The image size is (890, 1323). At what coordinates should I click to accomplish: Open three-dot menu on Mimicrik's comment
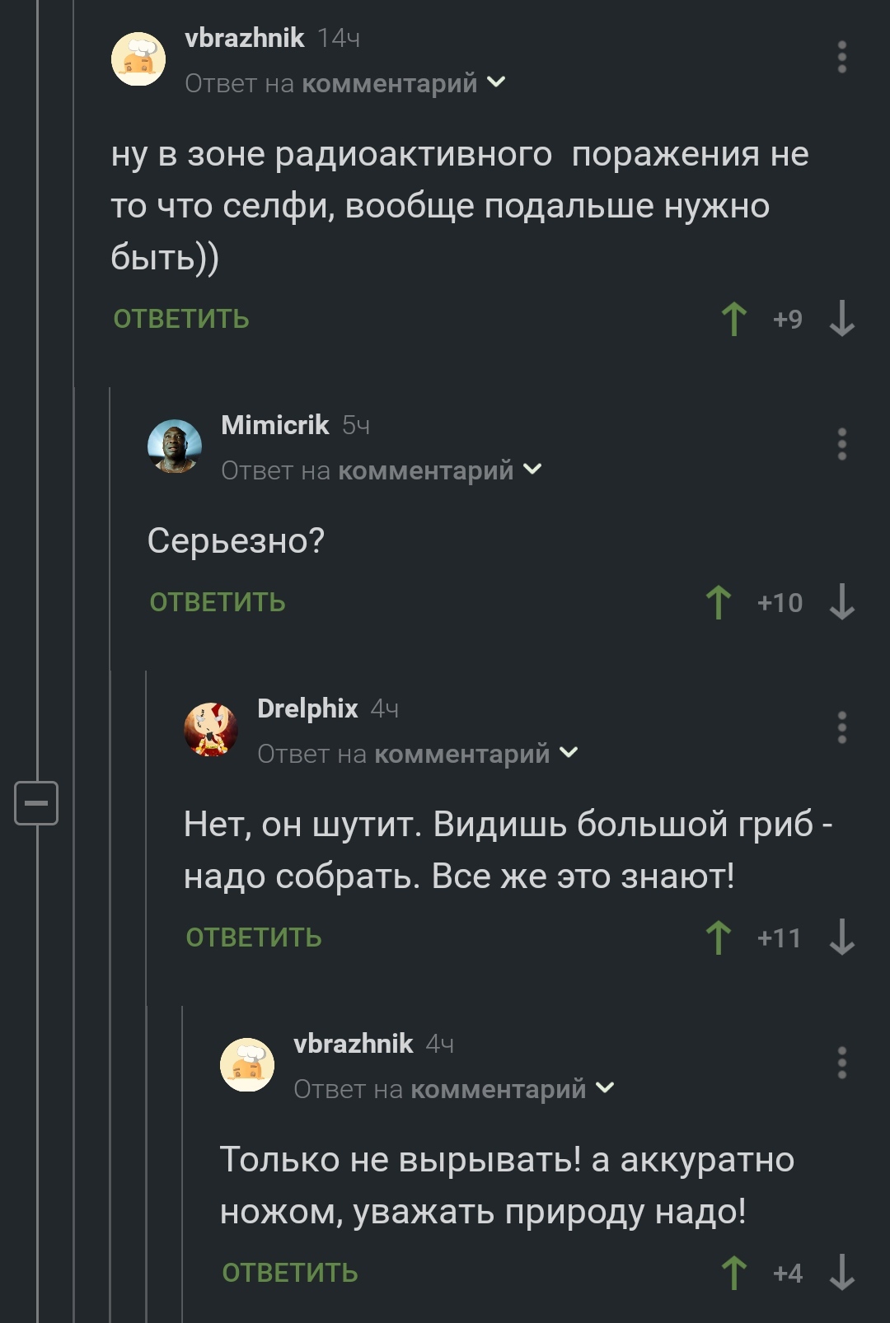tap(841, 444)
